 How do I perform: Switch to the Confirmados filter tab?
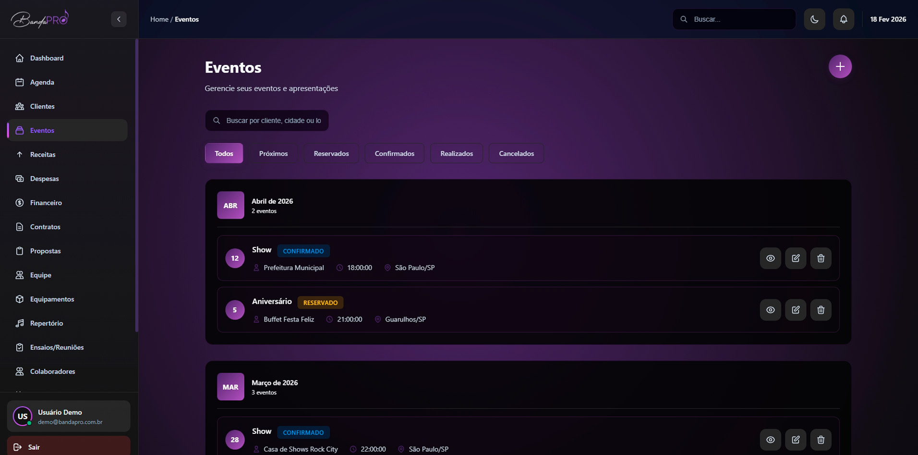tap(394, 154)
